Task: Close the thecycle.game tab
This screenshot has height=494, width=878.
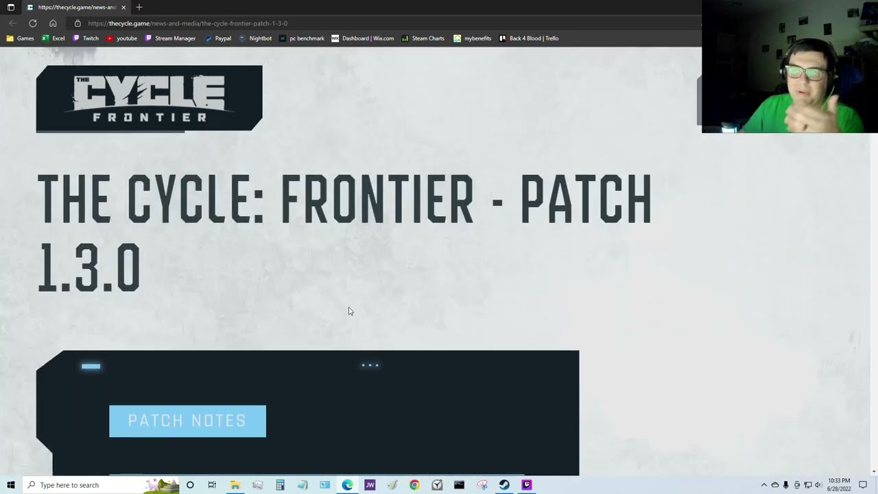Action: pyautogui.click(x=123, y=8)
